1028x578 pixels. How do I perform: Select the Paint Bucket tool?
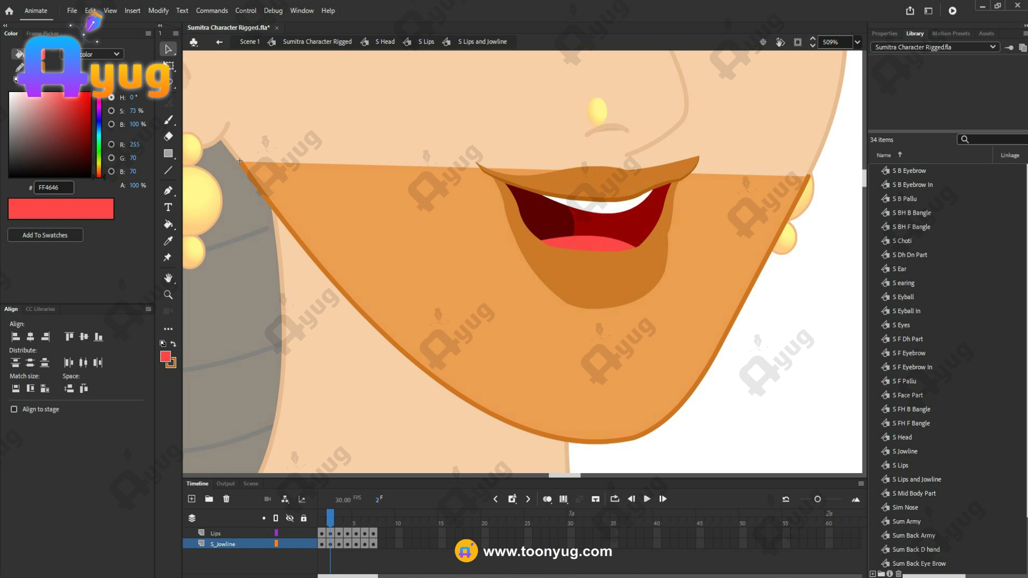(x=168, y=224)
